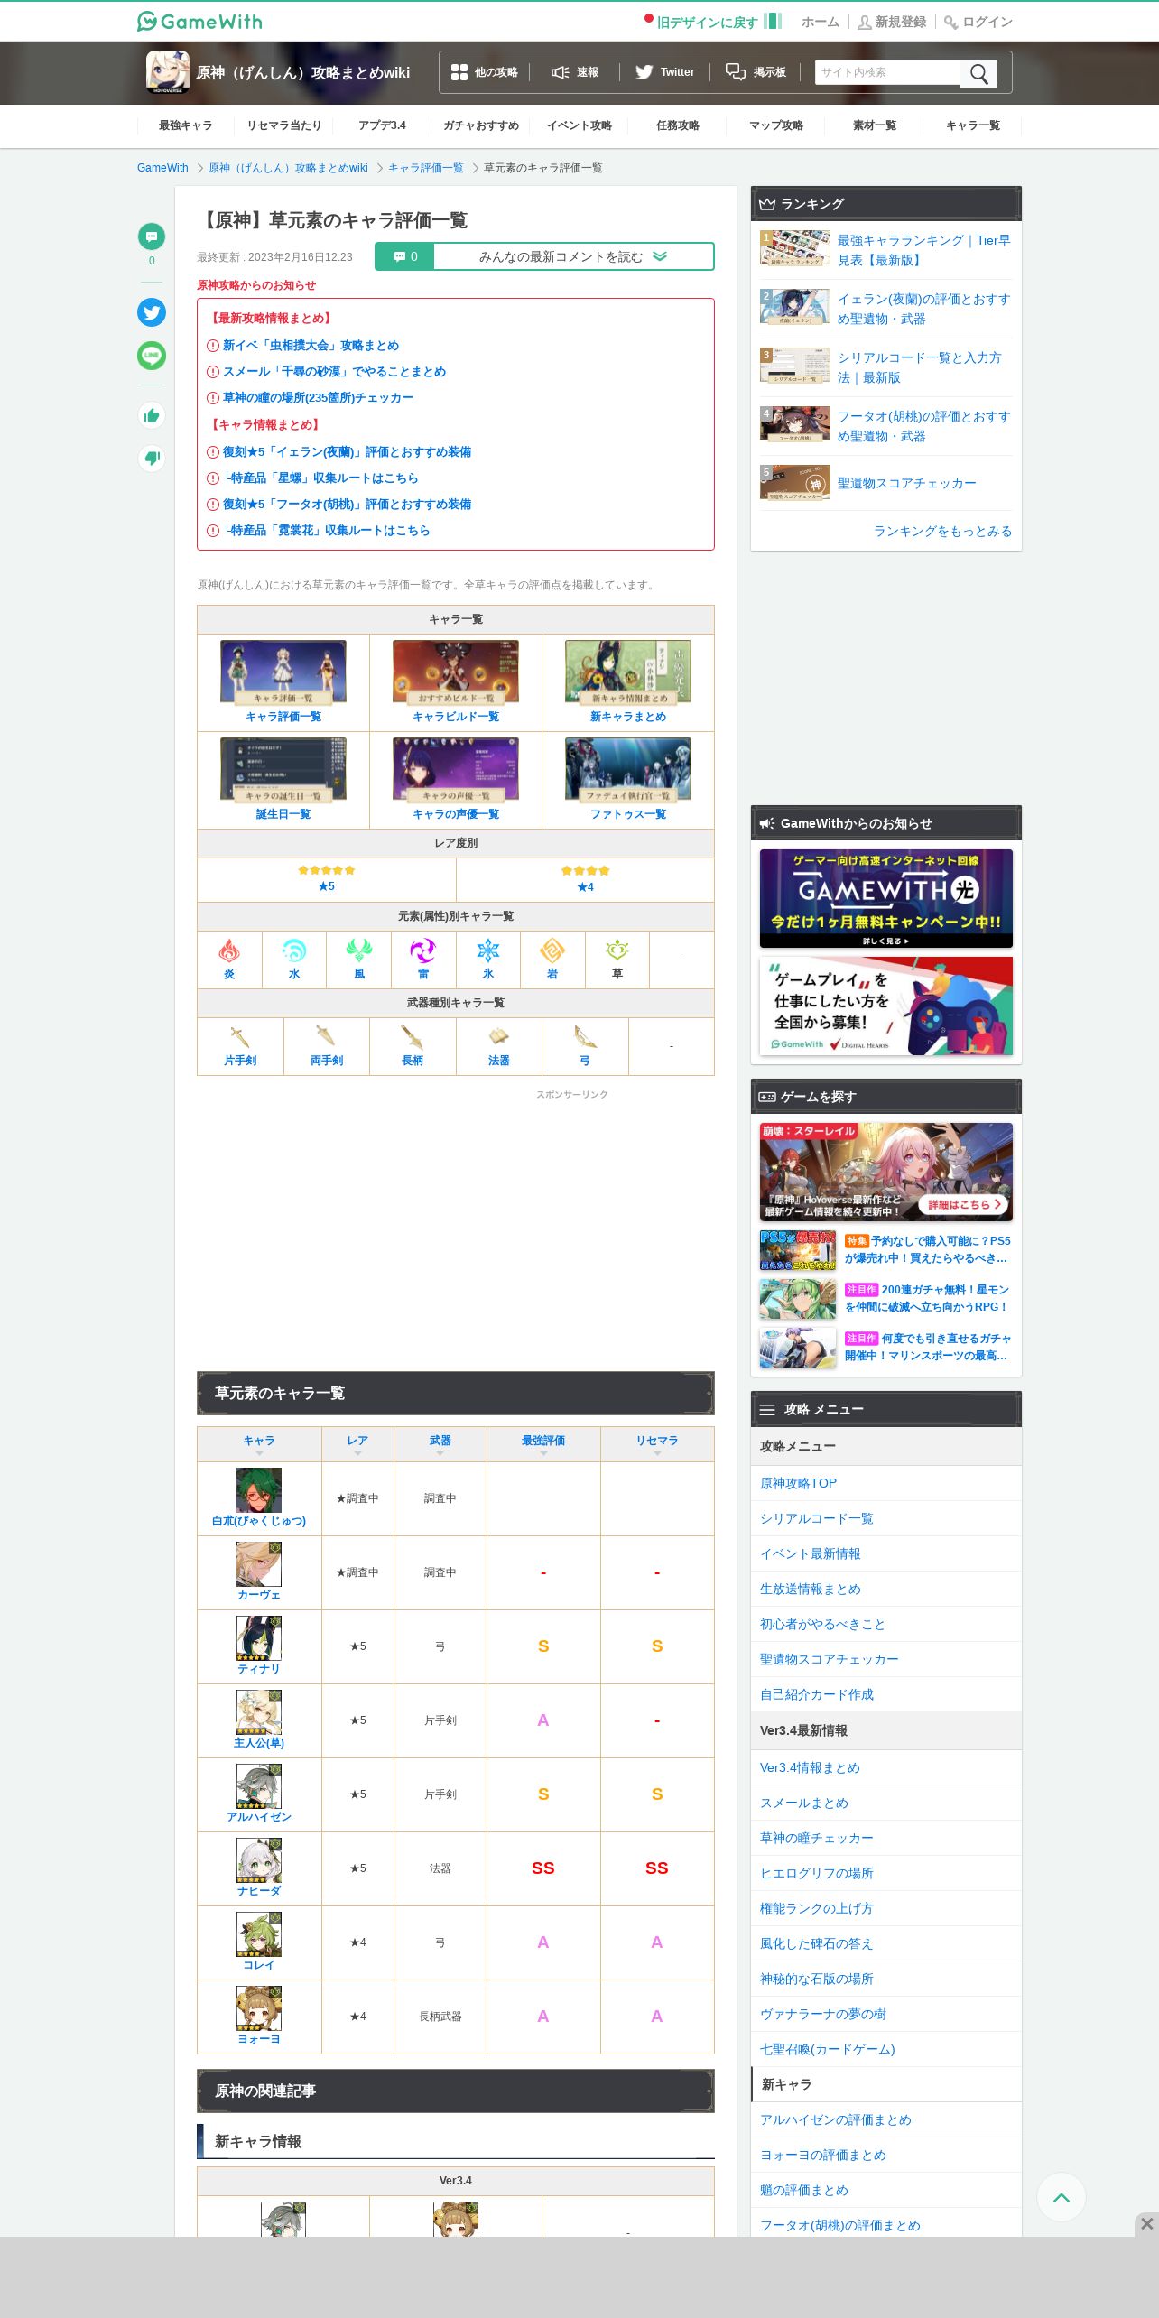The image size is (1159, 2318).
Task: Click 新規登録 link in top bar
Action: point(892,22)
